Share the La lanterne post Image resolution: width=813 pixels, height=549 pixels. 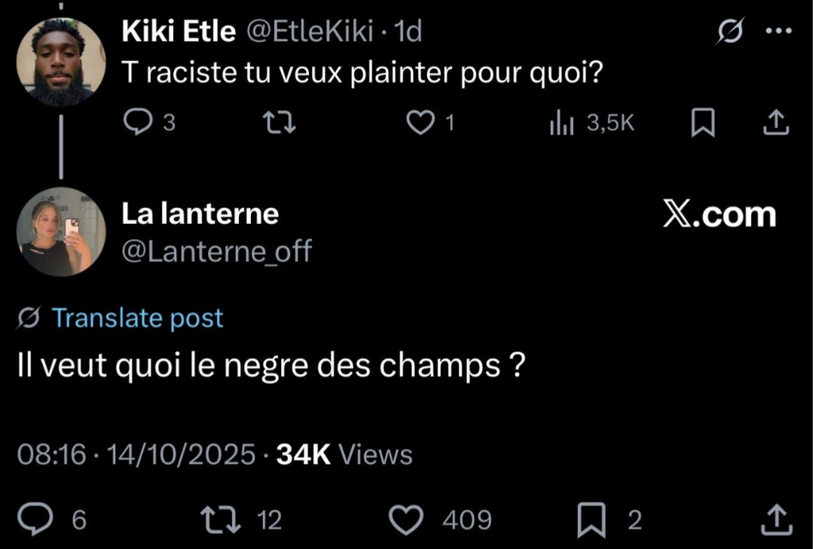click(774, 520)
